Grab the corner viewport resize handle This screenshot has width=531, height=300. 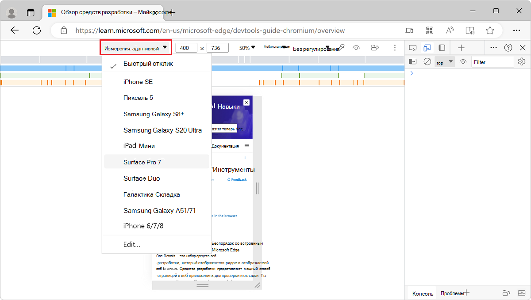257,286
